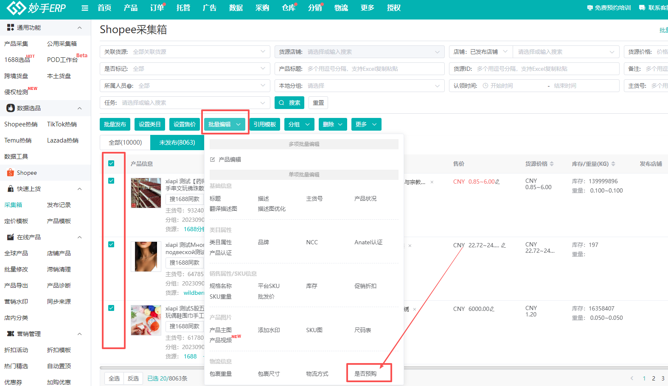Click the 反选 button at bottom
This screenshot has width=668, height=386.
coord(133,378)
